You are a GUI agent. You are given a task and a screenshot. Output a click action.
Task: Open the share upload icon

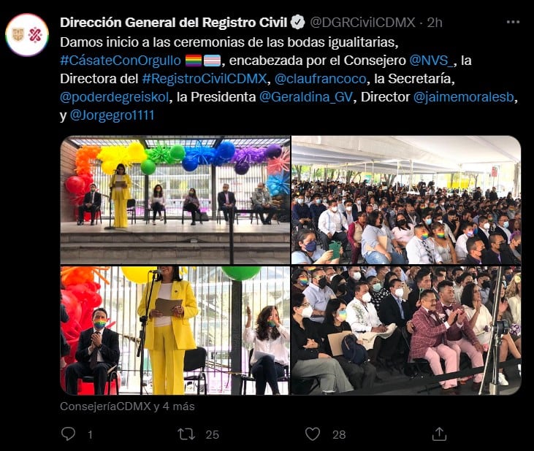click(x=439, y=434)
